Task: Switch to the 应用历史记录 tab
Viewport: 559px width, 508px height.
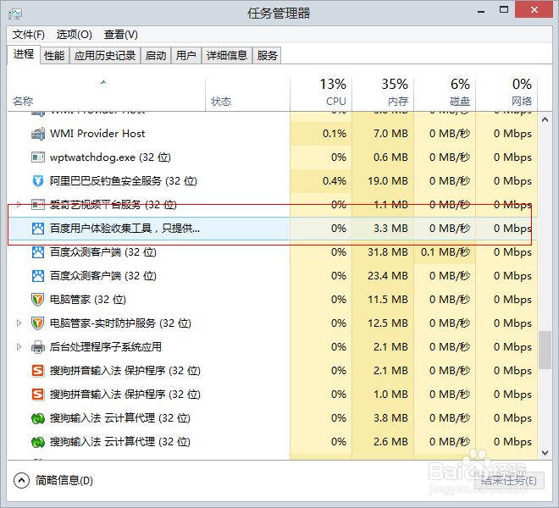Action: tap(105, 56)
